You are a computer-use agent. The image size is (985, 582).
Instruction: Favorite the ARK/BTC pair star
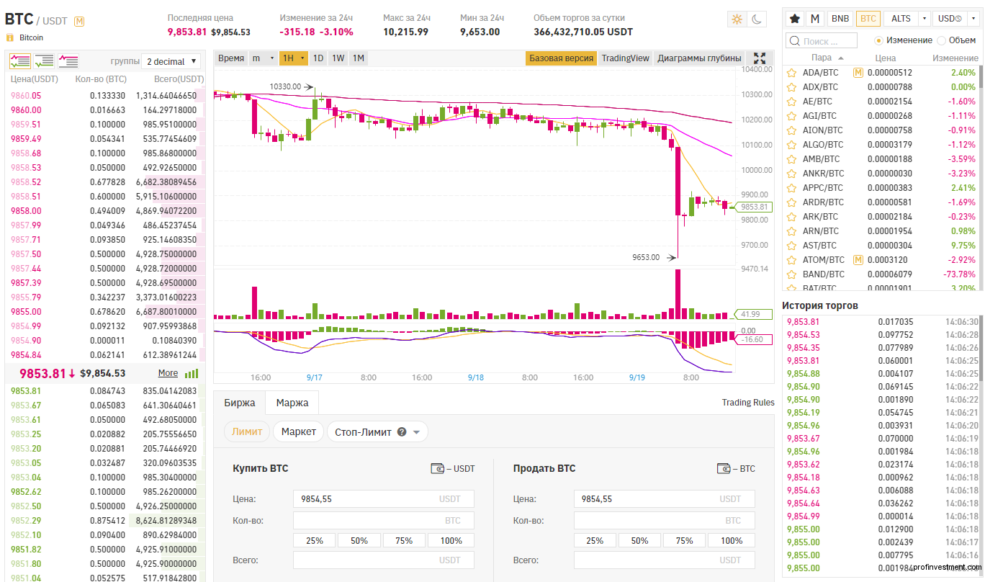[791, 217]
